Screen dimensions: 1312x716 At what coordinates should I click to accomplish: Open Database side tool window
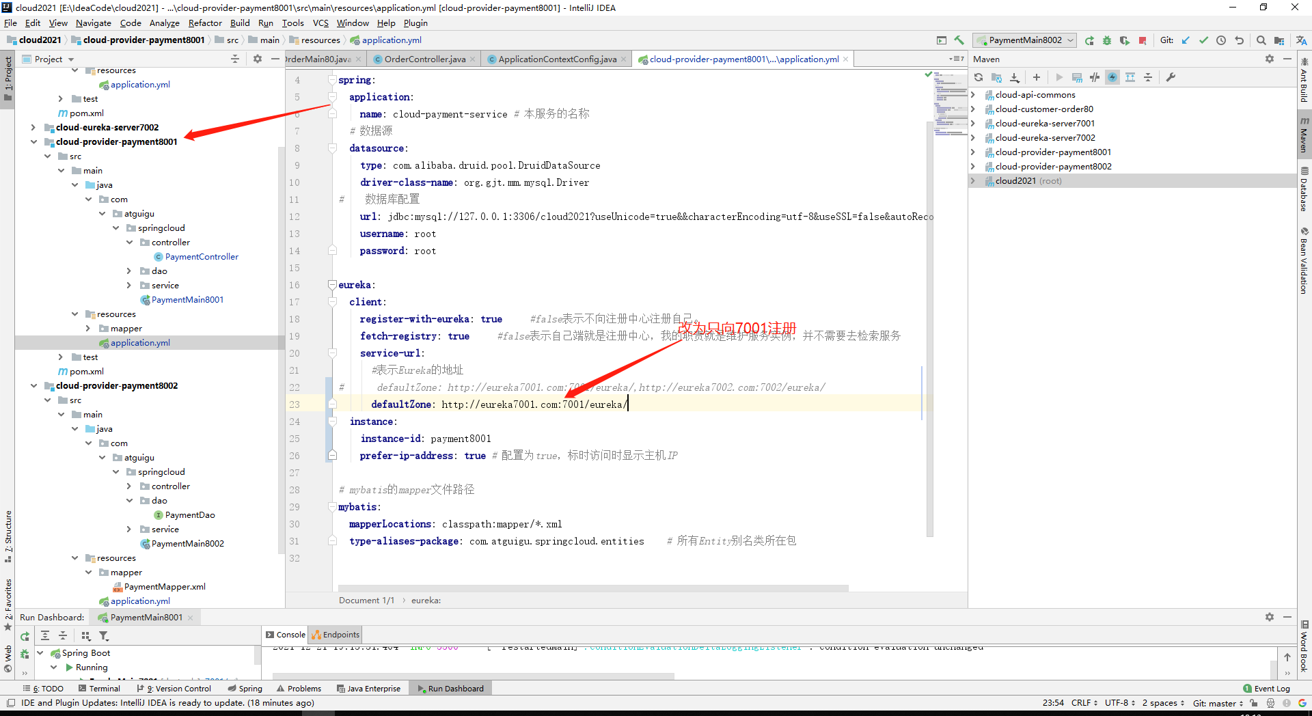(x=1304, y=190)
